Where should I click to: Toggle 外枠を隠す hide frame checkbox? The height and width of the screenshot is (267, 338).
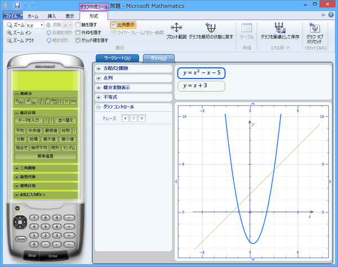78,33
